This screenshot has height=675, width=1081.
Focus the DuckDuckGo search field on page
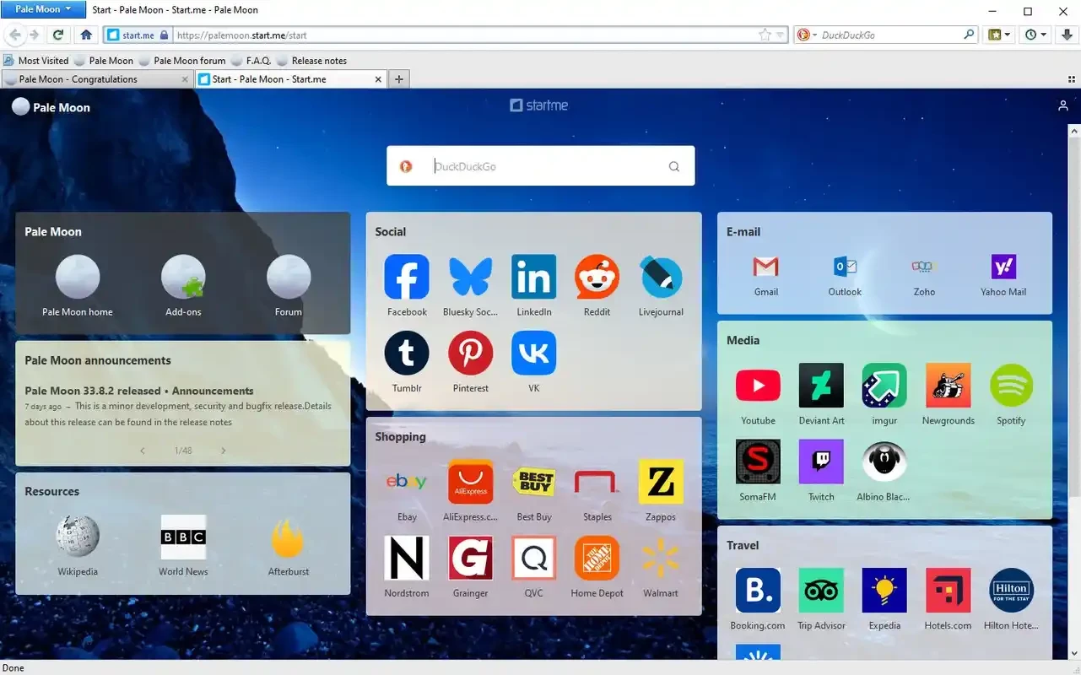coord(544,166)
